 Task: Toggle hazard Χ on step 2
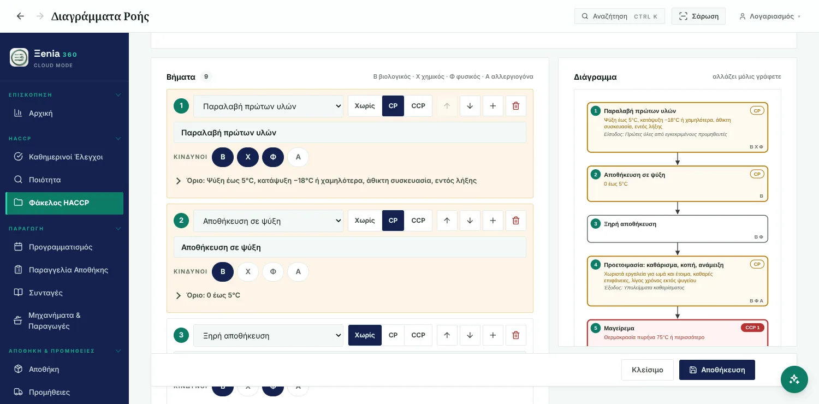[248, 272]
